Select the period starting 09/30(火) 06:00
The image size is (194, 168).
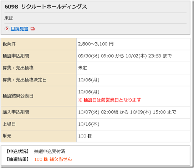point(125,56)
